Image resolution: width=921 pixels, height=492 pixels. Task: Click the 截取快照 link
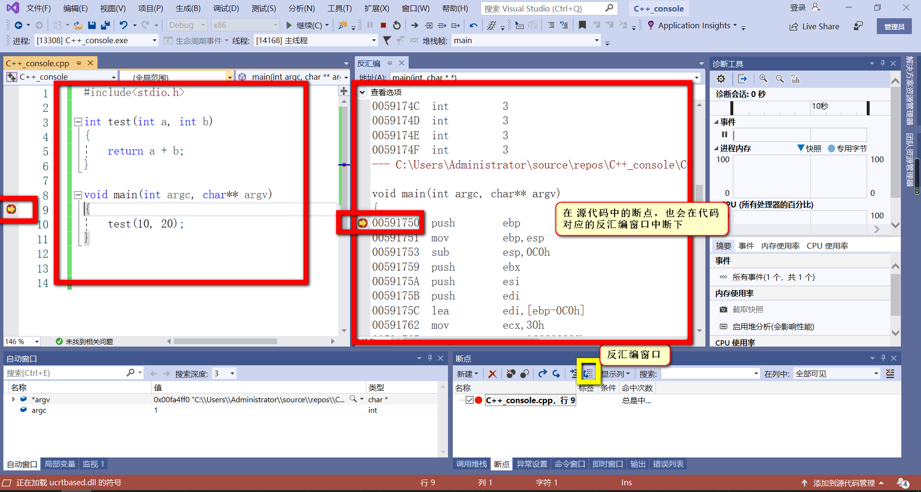click(x=748, y=310)
